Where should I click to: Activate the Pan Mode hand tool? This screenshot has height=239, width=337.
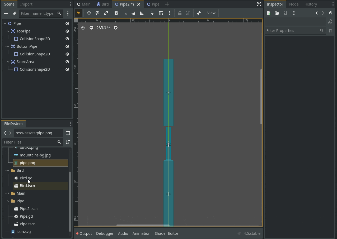(133, 13)
